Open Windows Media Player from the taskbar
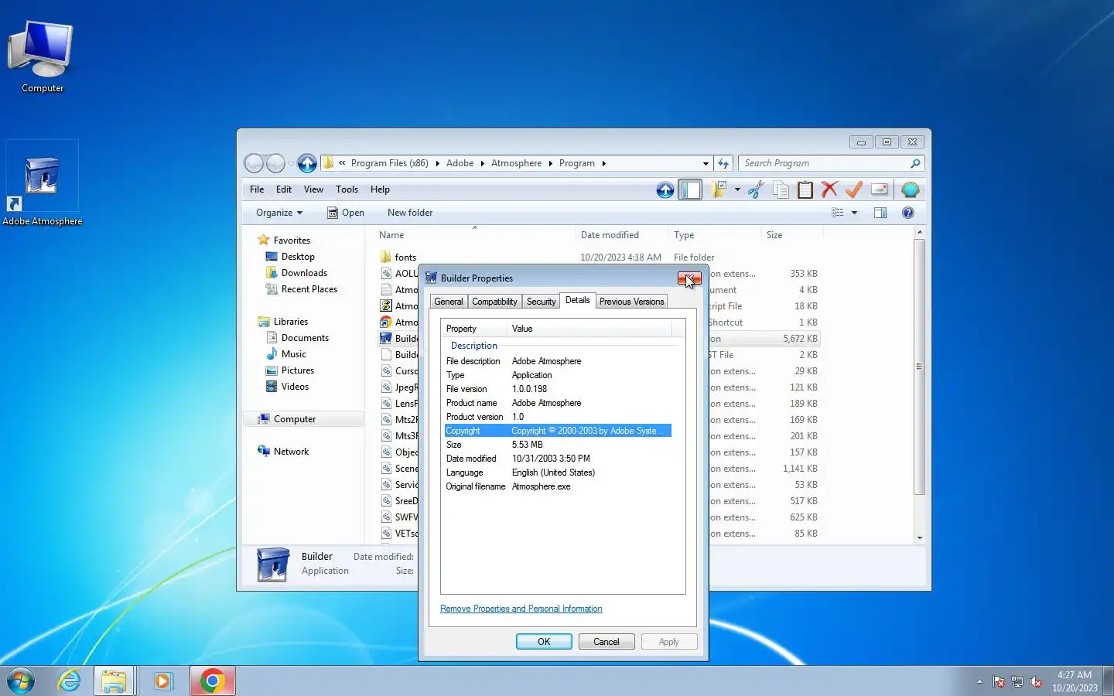This screenshot has height=696, width=1114. (x=163, y=681)
